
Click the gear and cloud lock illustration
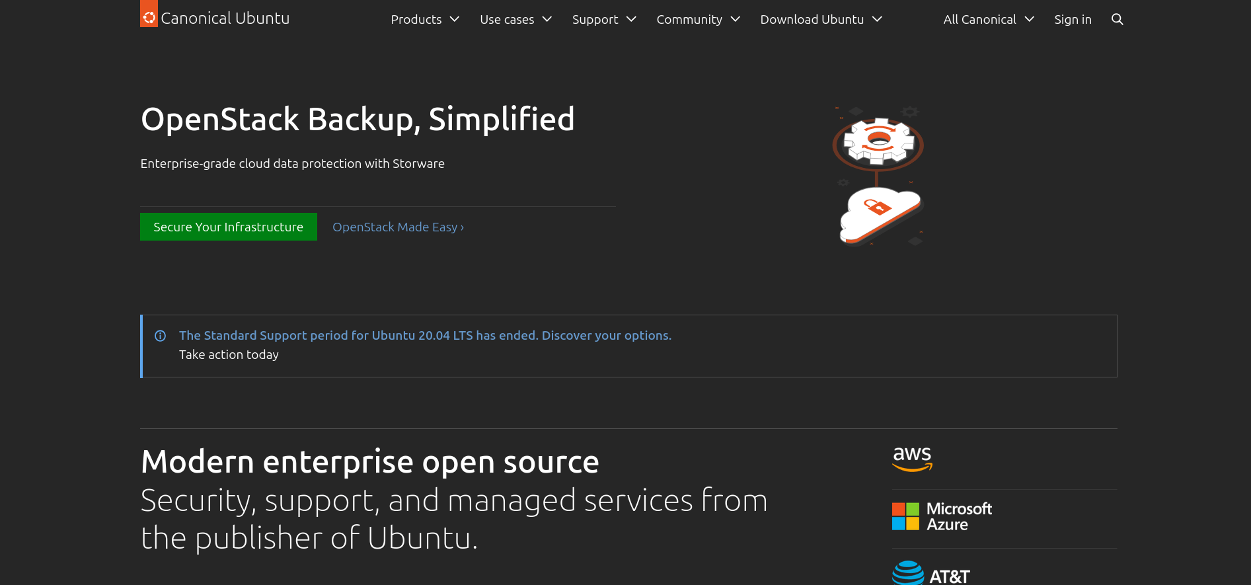(878, 176)
